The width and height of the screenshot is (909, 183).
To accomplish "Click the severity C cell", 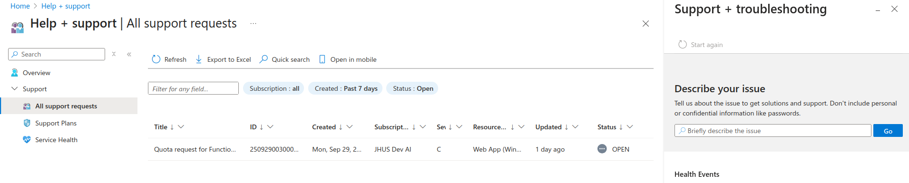I will pos(439,149).
